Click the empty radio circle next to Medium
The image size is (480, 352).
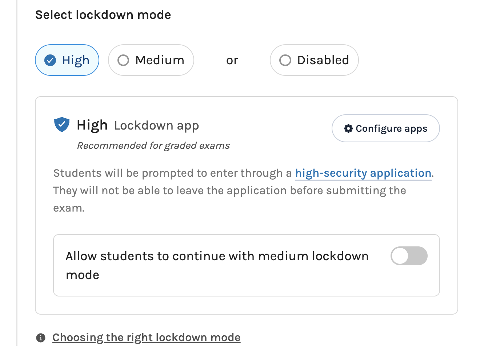pyautogui.click(x=123, y=60)
